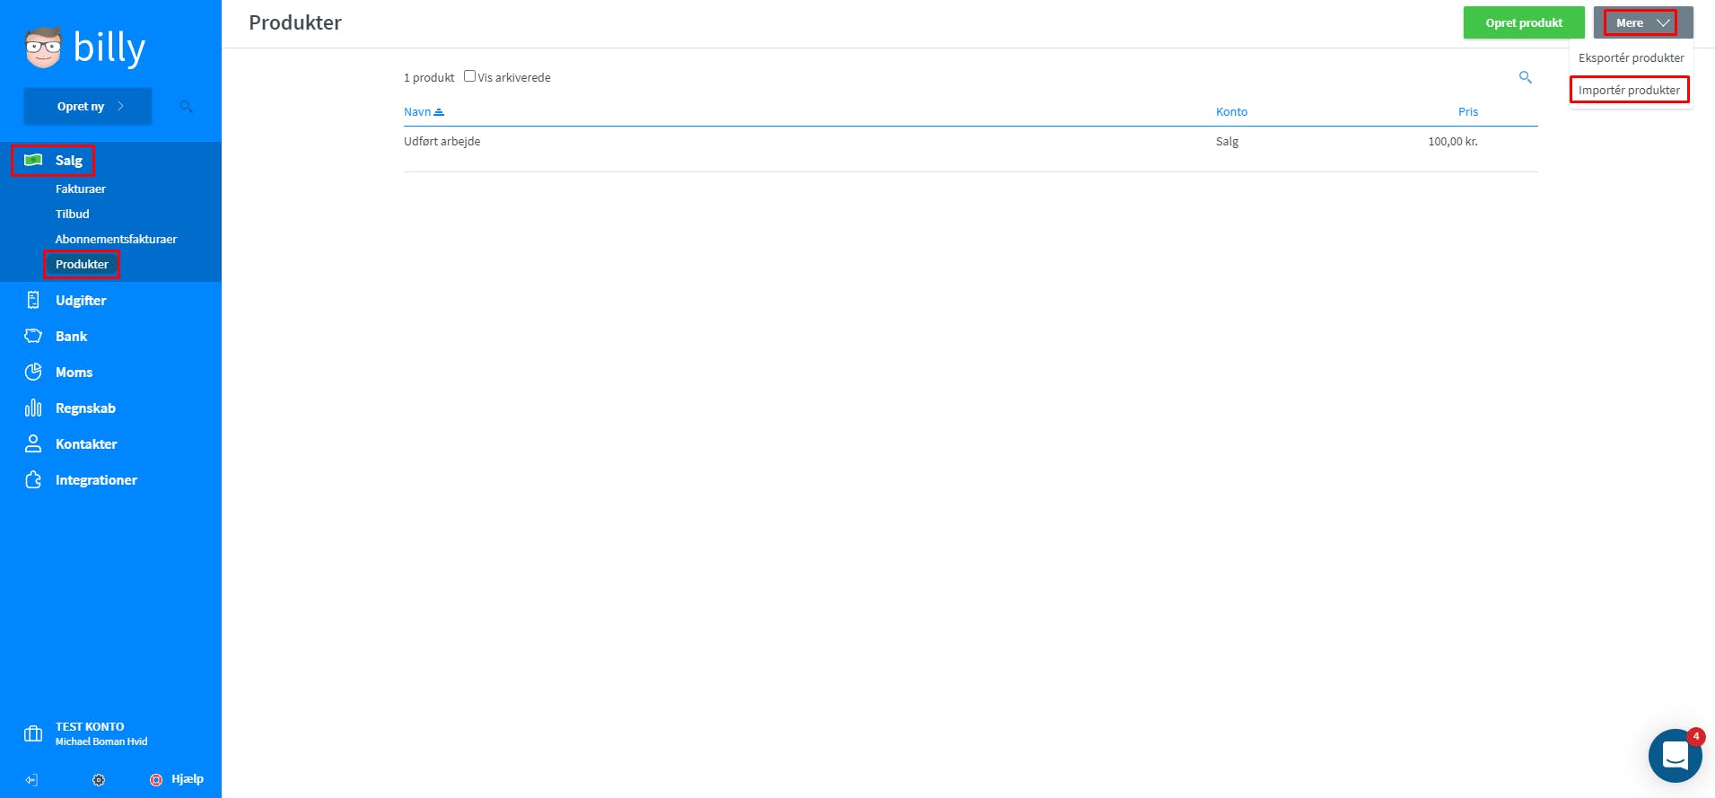This screenshot has height=798, width=1715.
Task: Click the 100,00 kr. price cell
Action: [x=1453, y=141]
